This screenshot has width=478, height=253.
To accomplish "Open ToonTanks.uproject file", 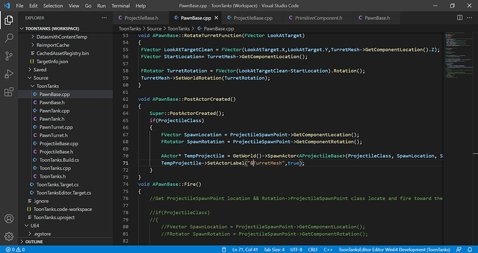I will (x=54, y=218).
